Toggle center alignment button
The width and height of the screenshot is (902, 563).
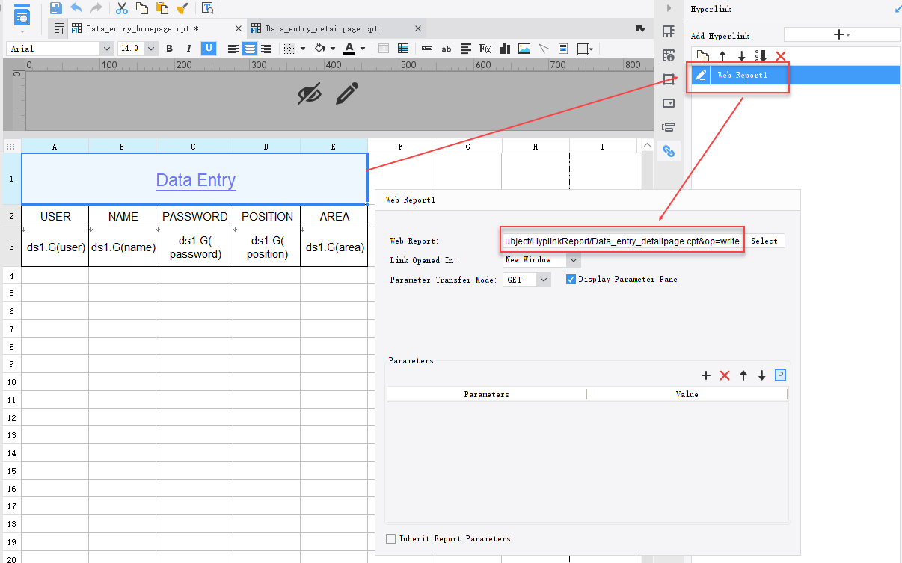(250, 49)
